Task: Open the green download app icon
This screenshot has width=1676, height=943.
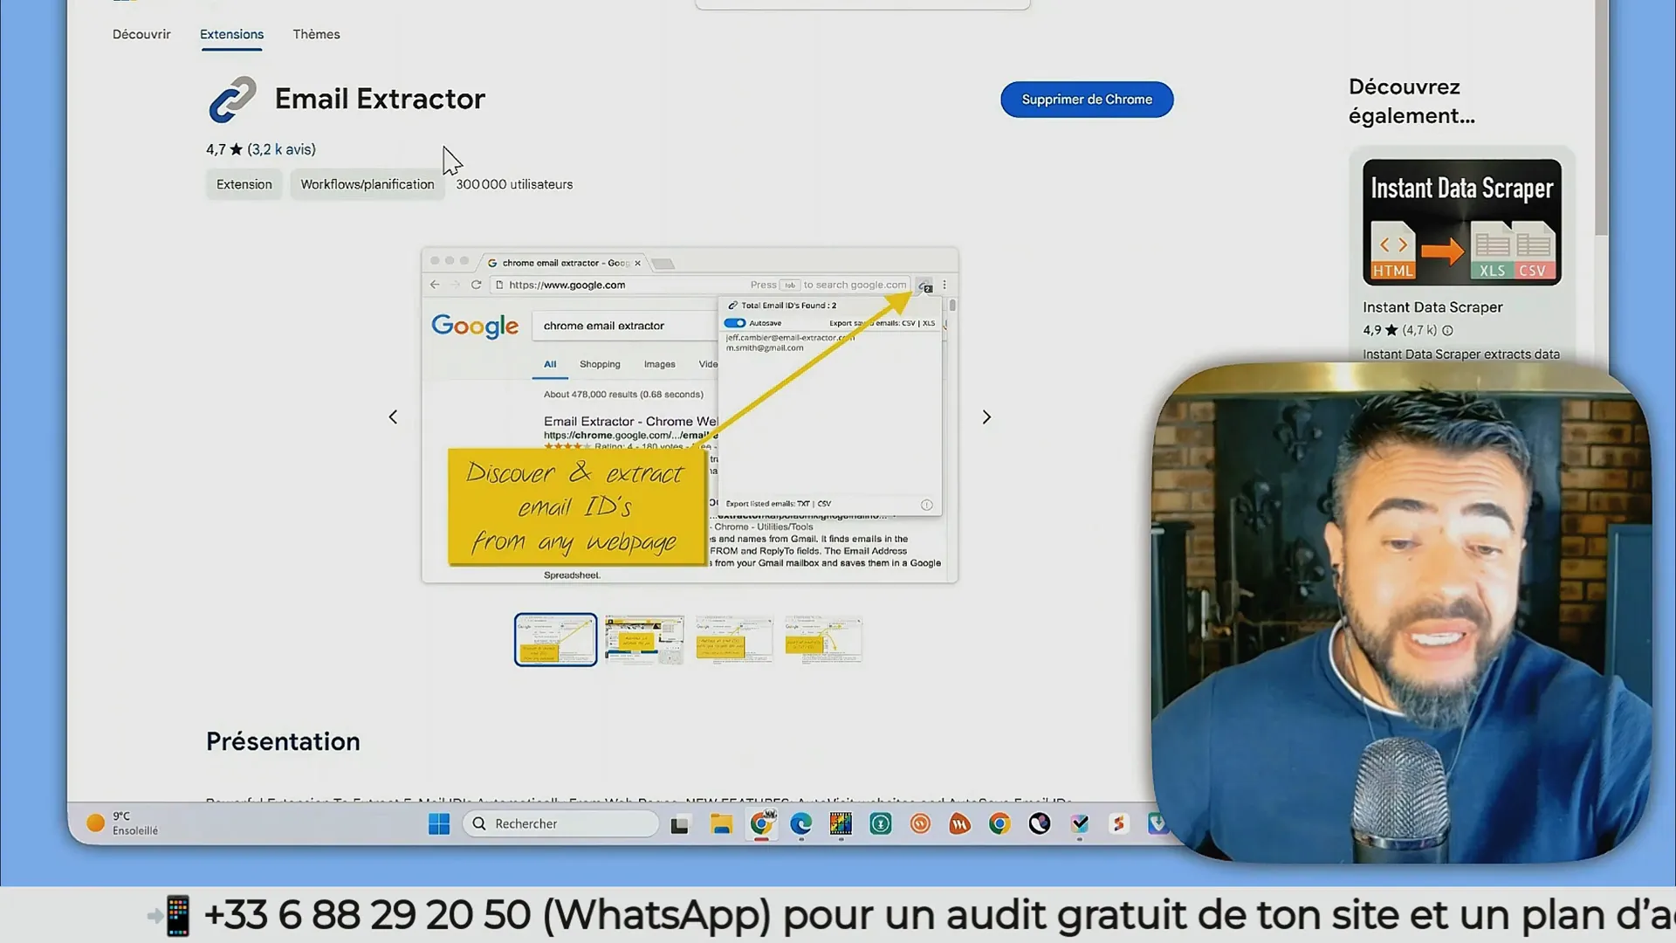Action: point(881,823)
